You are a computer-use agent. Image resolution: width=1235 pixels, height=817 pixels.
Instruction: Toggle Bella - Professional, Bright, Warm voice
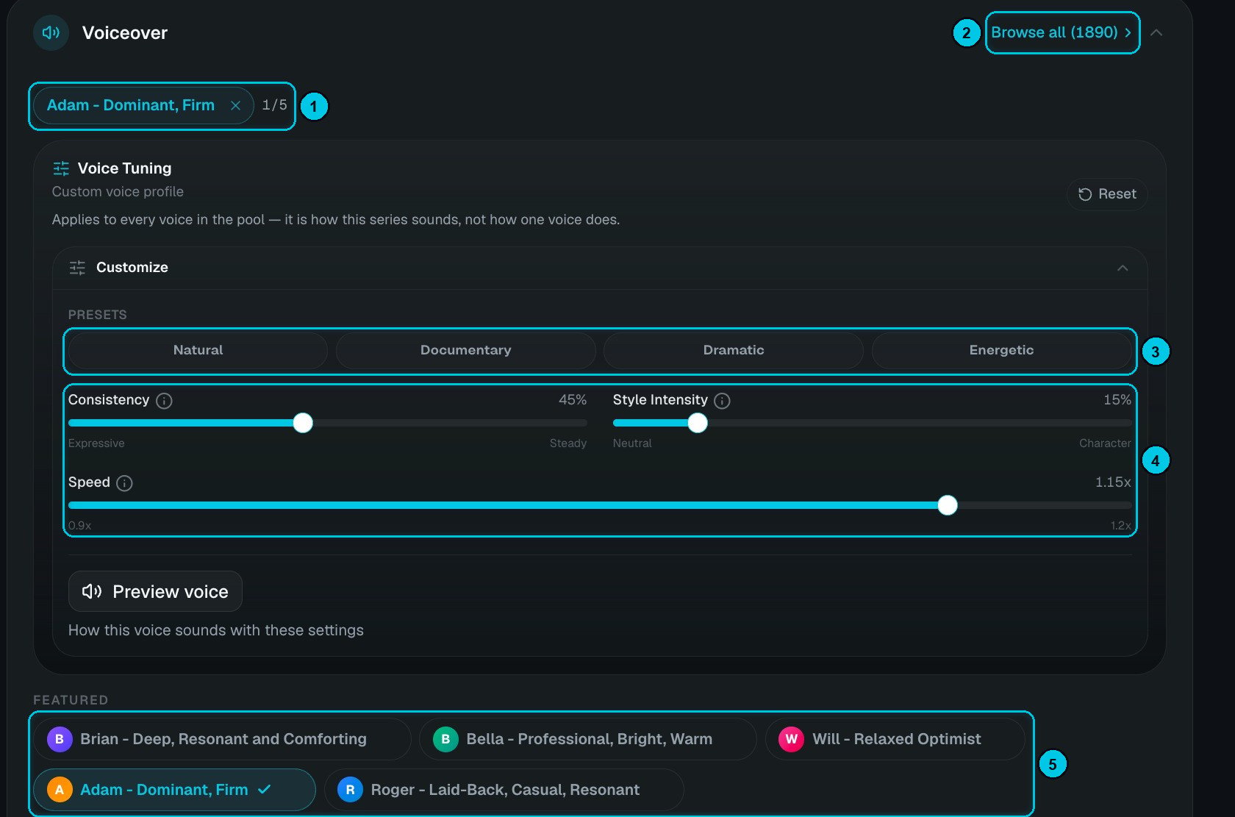point(587,739)
